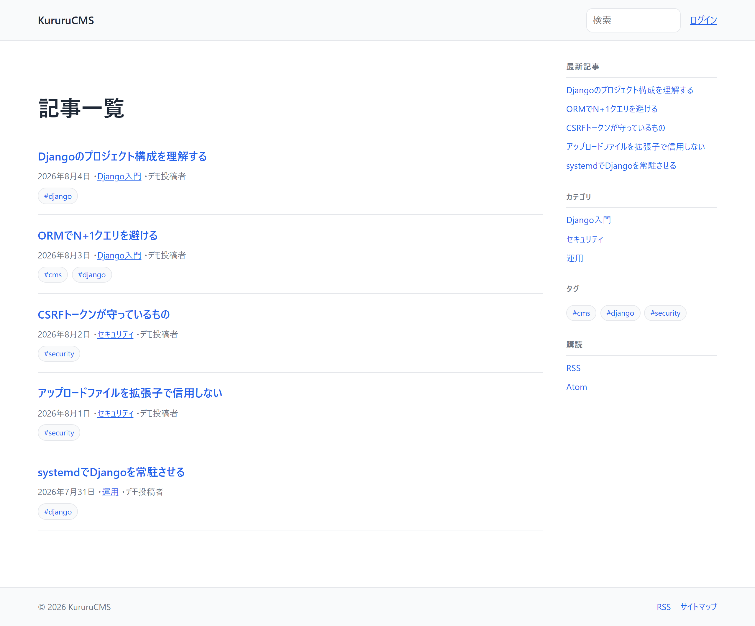
Task: Open RSS feed link under 購読
Action: pos(573,368)
